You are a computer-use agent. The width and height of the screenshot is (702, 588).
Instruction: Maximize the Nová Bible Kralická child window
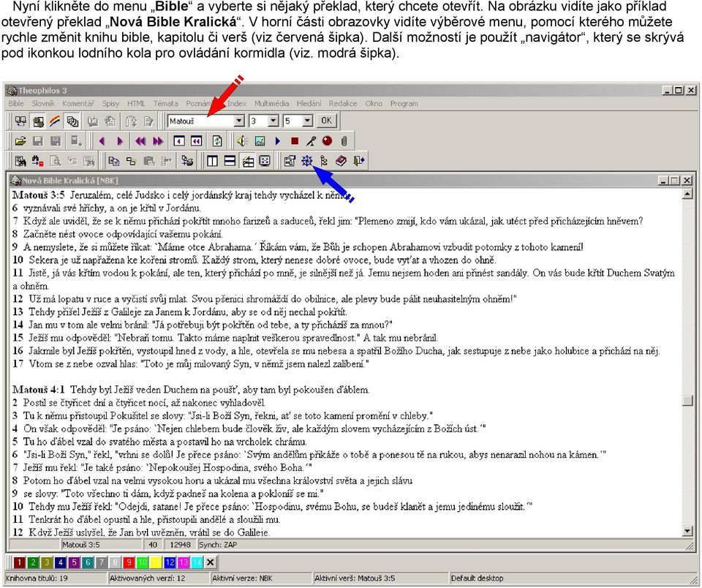673,181
